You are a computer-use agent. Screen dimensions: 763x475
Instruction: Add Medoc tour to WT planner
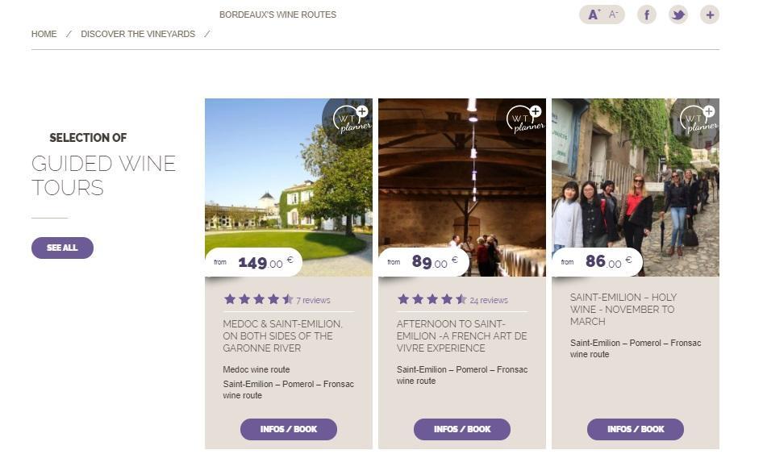click(x=352, y=119)
